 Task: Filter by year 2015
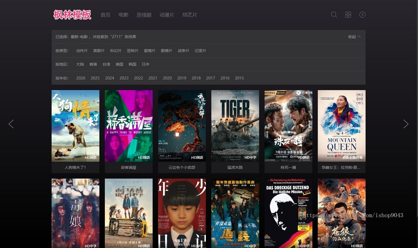[239, 78]
